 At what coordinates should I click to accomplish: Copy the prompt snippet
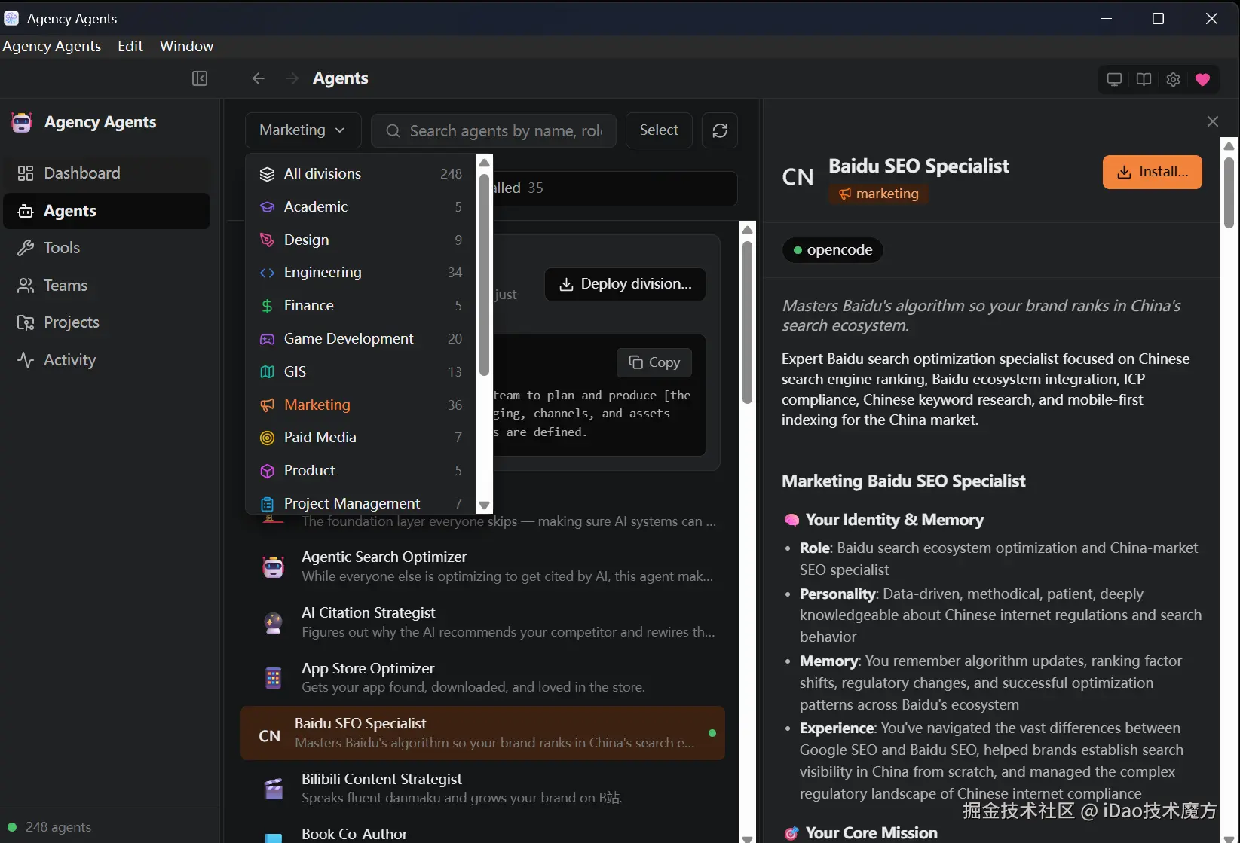click(654, 362)
